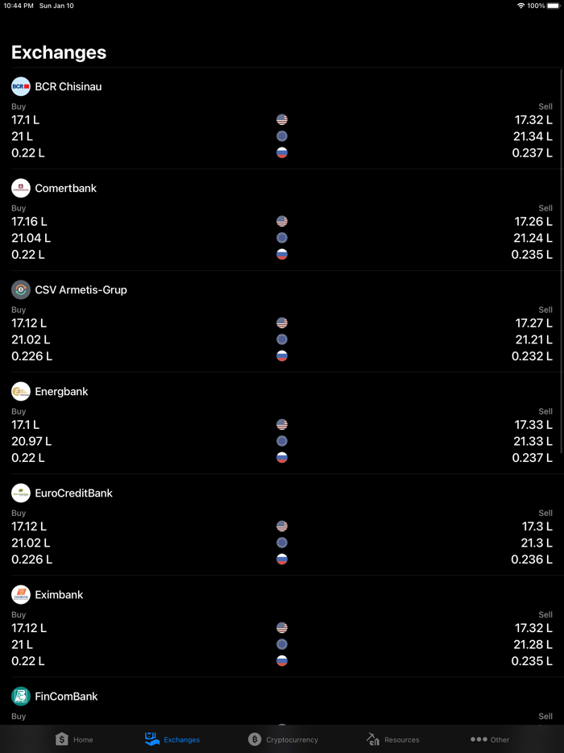Tap the 17.32 L sell rate for Eximbank

point(533,627)
